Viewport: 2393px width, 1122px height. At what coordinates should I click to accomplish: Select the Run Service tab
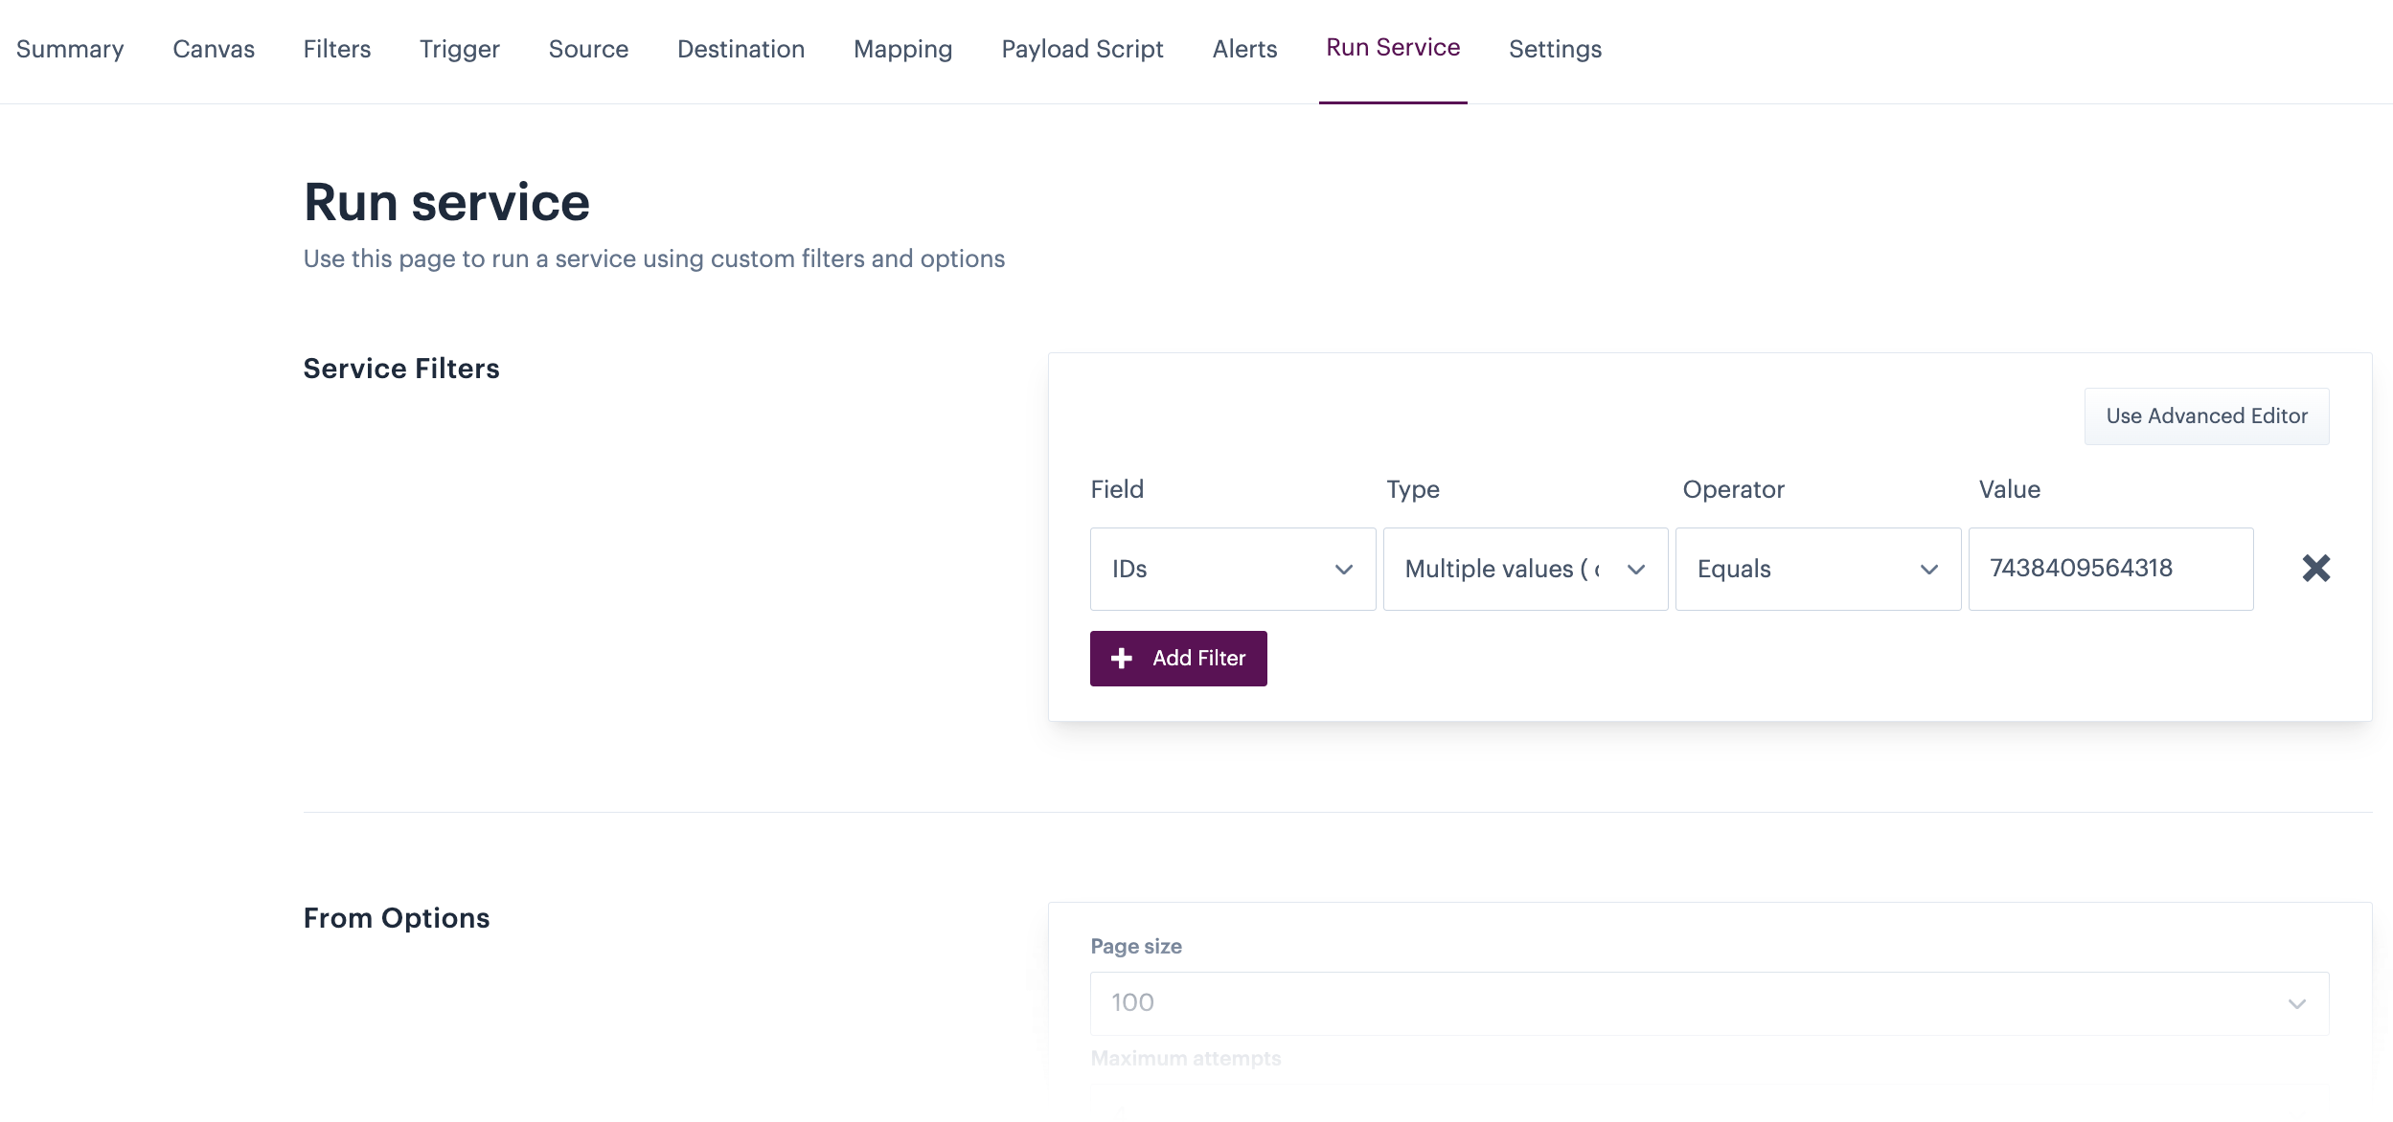click(1392, 48)
